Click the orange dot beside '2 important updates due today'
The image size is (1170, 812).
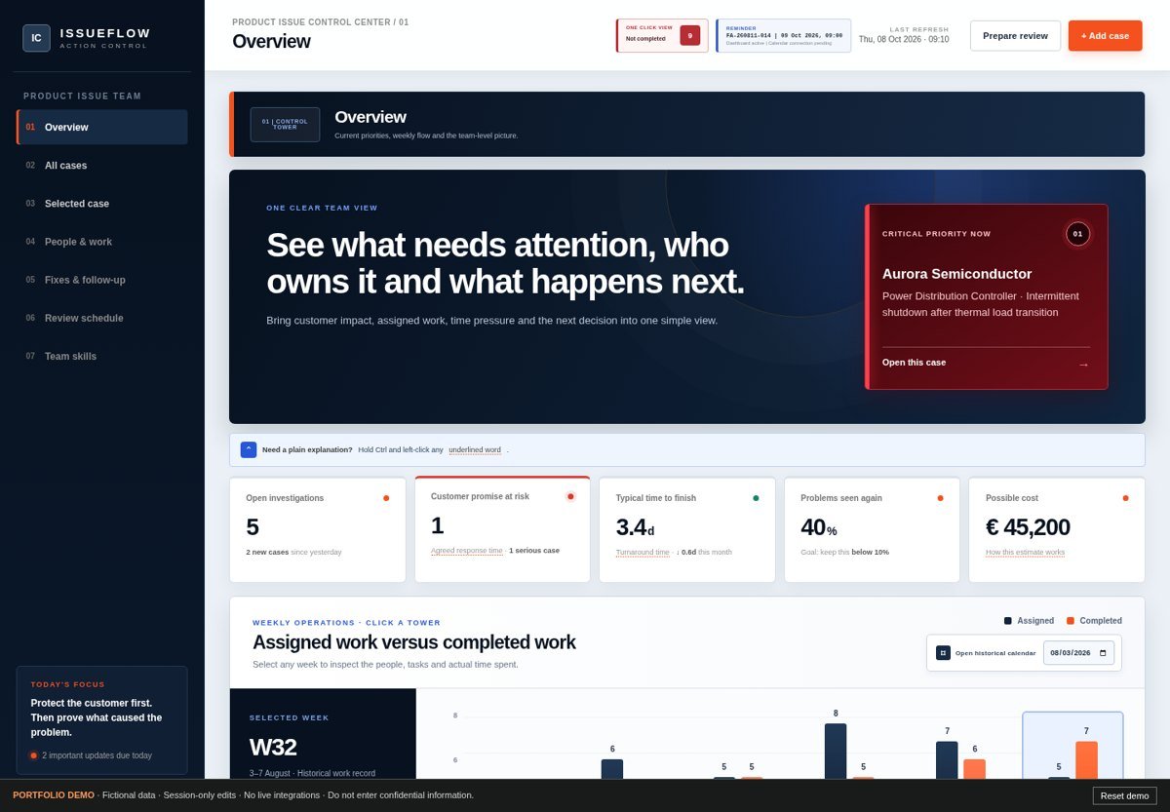[x=33, y=755]
